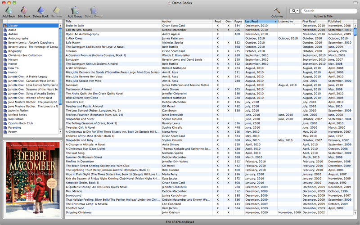Select the row Mrs. Miracle
Screen dimensions: 360x225
[209, 191]
